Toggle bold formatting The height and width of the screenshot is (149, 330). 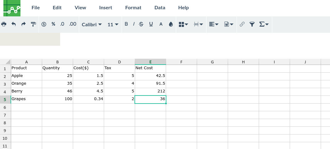tap(126, 24)
